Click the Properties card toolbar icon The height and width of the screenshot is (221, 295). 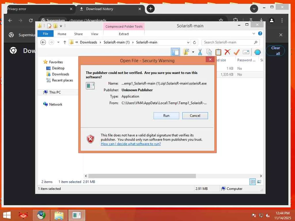pos(246,52)
